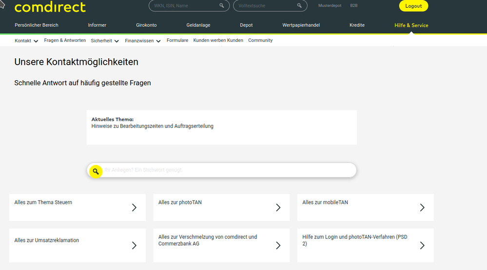This screenshot has height=270, width=487.
Task: Click arrow on Alles zur Umsatzreklamation card
Action: click(134, 246)
